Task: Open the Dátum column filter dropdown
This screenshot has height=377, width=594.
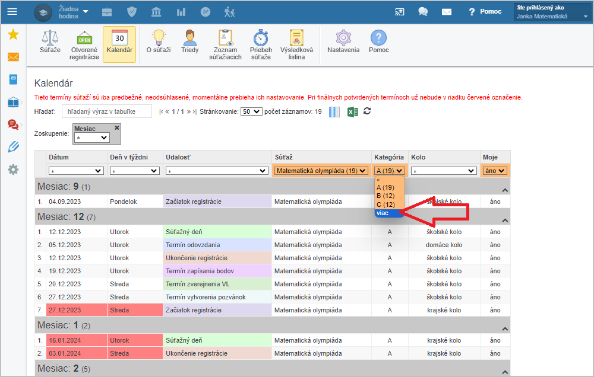Action: tap(76, 171)
